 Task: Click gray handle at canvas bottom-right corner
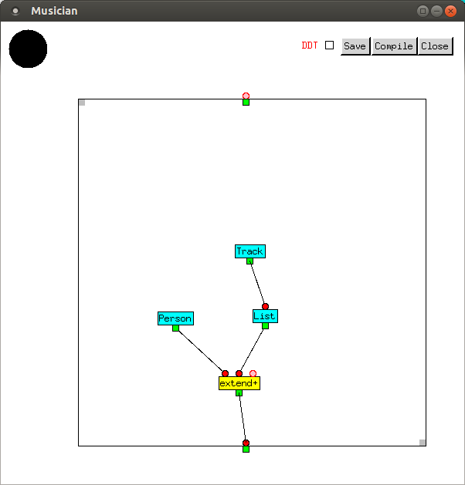(x=423, y=443)
